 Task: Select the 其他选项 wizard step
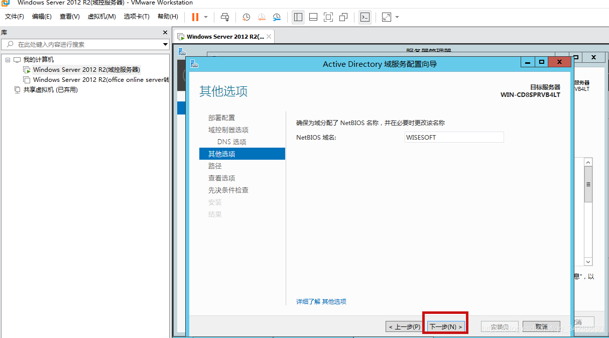coord(242,154)
